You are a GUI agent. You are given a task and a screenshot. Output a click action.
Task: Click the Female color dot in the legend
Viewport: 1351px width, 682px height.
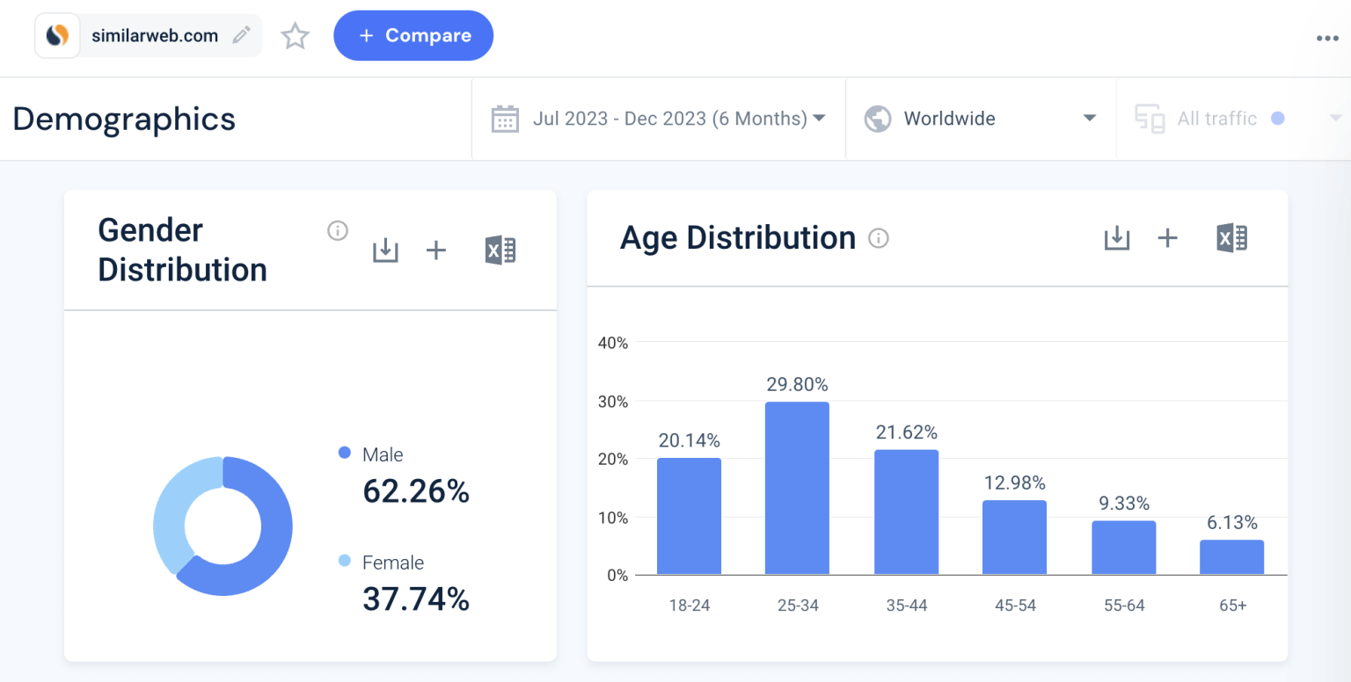pos(343,562)
